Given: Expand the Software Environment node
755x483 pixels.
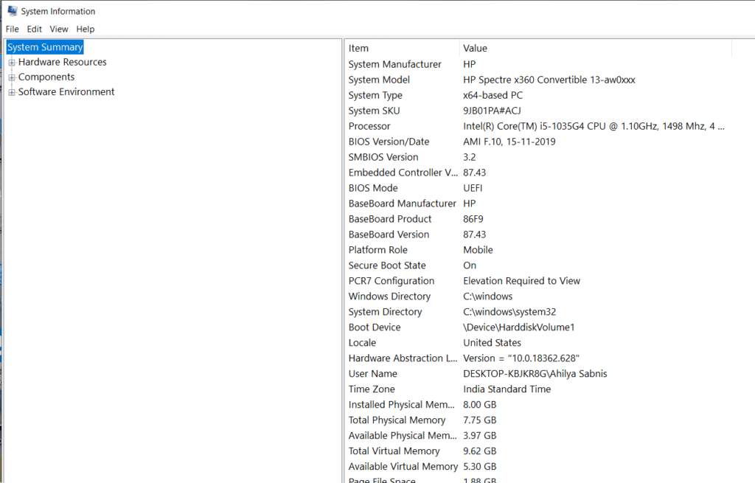Looking at the screenshot, I should click(x=12, y=92).
